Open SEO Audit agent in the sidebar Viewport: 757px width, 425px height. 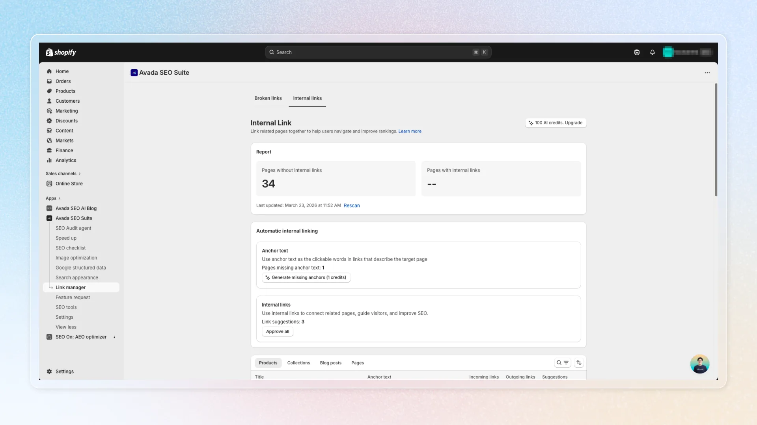tap(73, 228)
